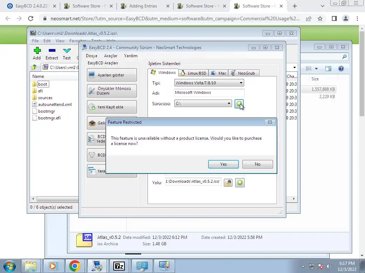Viewport: 365px width, 273px height.
Task: Open Chrome side panel icon
Action: (334, 18)
